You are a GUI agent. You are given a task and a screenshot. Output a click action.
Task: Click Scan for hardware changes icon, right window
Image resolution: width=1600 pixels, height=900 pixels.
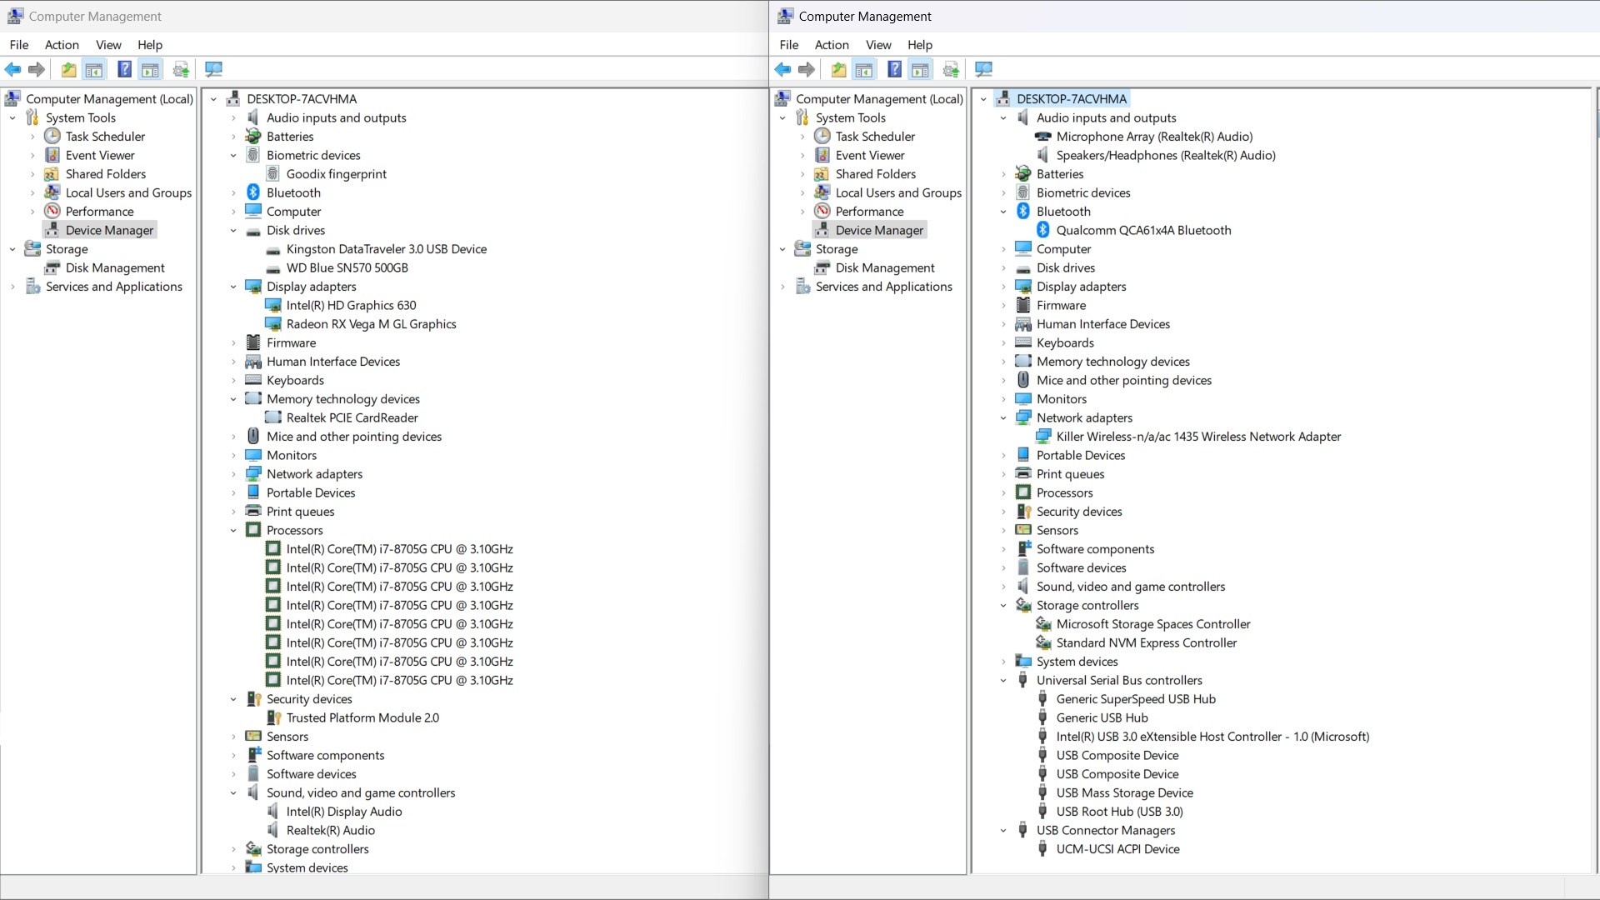pos(983,70)
